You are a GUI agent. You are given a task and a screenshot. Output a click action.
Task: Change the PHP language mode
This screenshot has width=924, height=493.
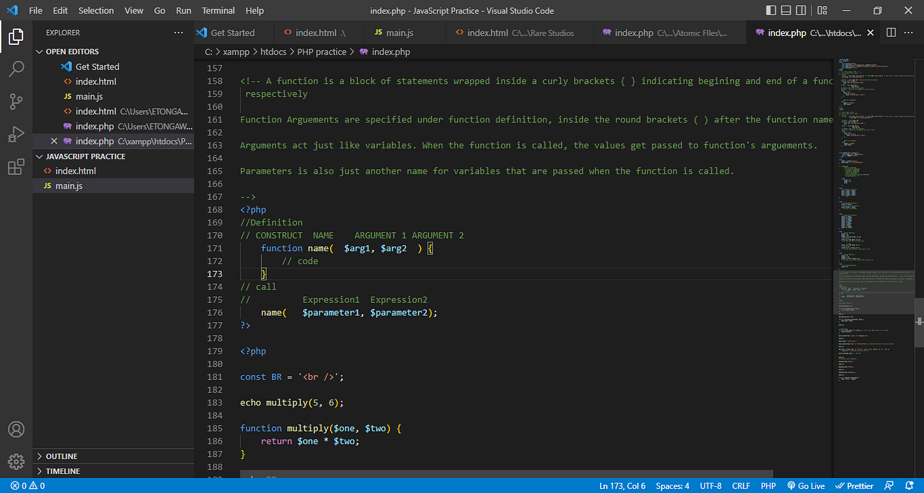(768, 486)
